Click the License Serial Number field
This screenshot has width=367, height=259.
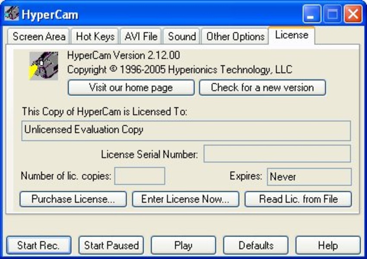277,154
